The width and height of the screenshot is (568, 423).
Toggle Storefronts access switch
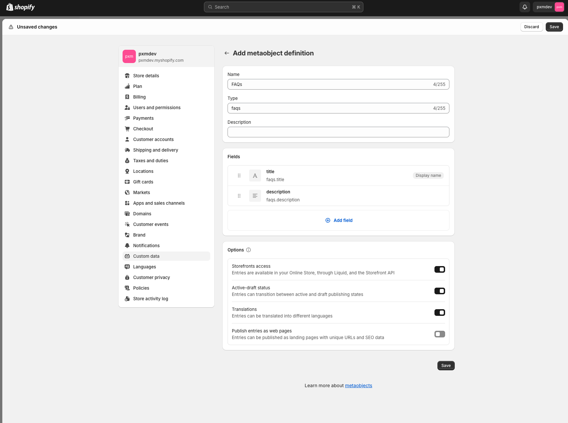click(440, 269)
